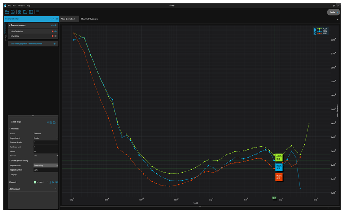Delete the Time error measurement via X icon
This screenshot has width=346, height=214.
(x=48, y=122)
